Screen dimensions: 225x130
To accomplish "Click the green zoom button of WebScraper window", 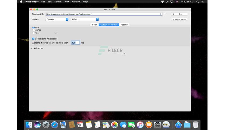I will click(37, 9).
